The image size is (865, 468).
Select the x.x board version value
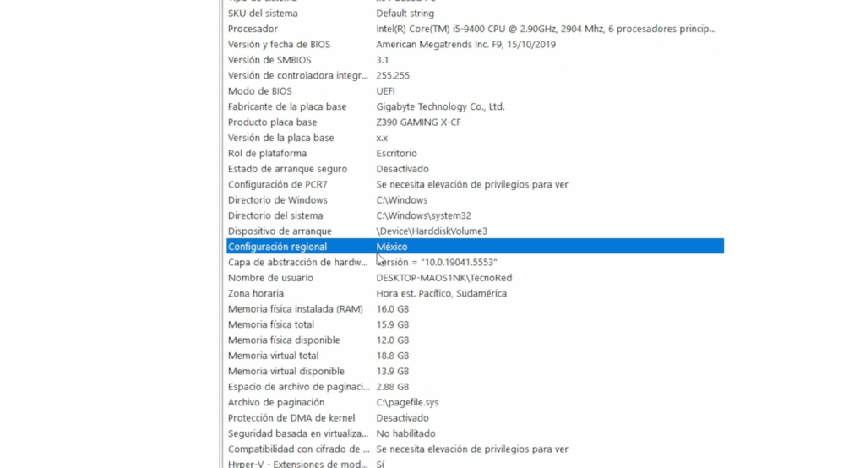(x=382, y=138)
